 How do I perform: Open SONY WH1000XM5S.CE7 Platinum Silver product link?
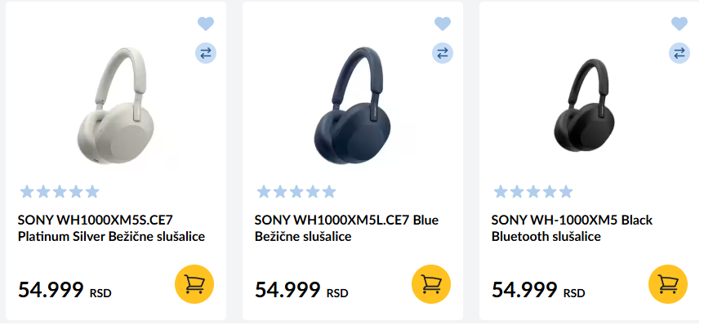111,229
